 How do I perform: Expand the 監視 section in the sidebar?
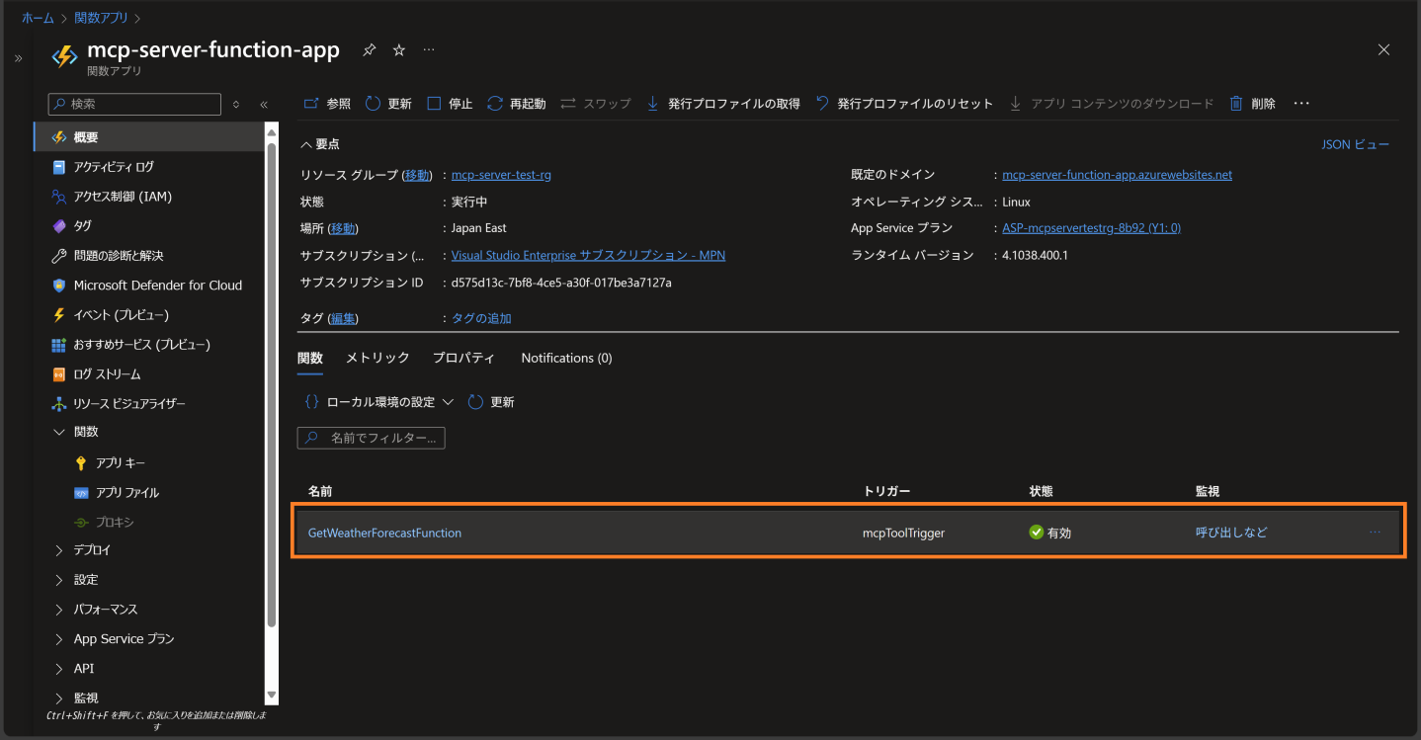(x=59, y=699)
